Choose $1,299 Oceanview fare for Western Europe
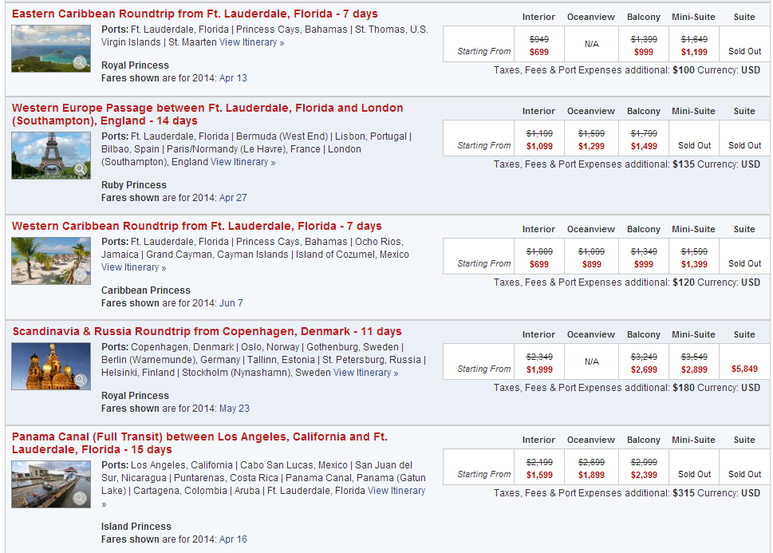 [x=592, y=147]
